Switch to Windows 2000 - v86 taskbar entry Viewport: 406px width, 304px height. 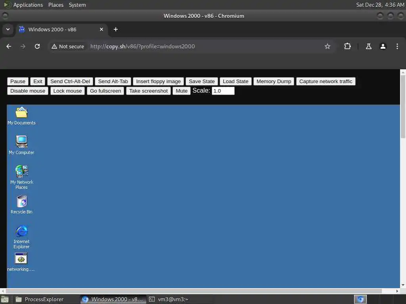pyautogui.click(x=113, y=299)
